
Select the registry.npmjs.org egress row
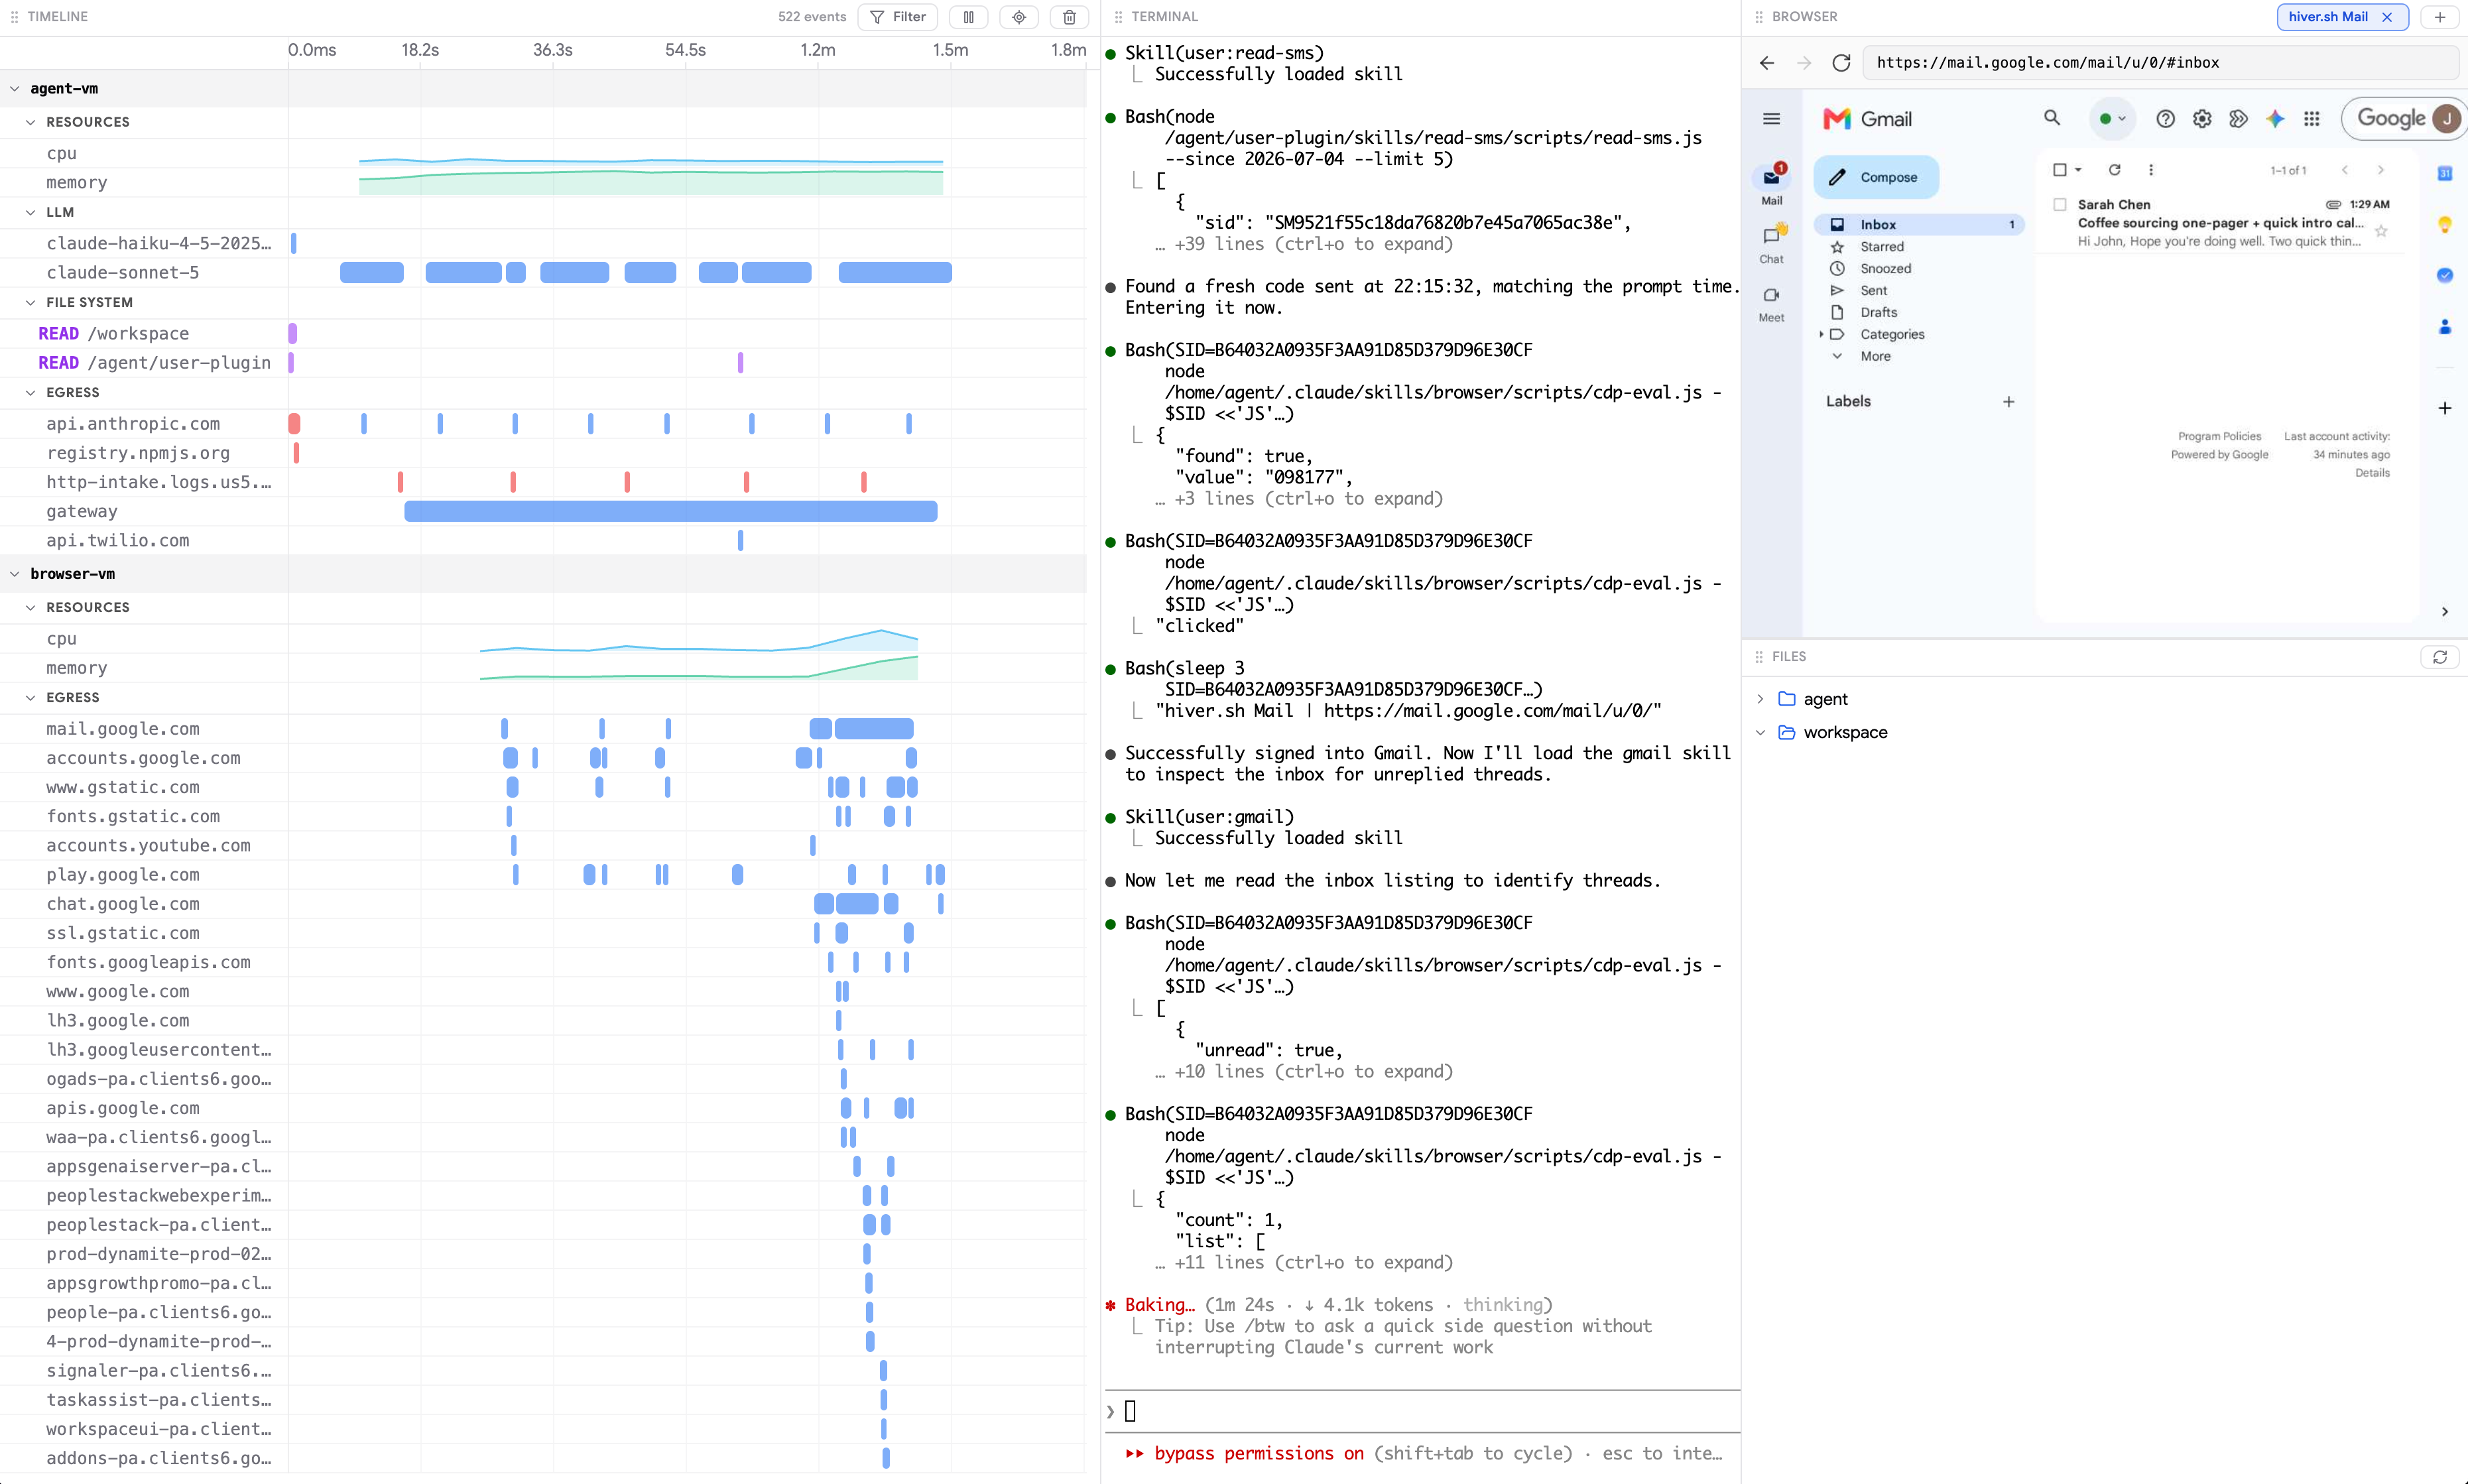(x=543, y=453)
